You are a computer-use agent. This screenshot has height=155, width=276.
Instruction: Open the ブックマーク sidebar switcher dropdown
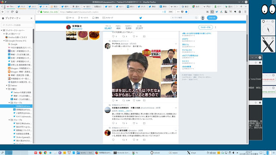[x=11, y=18]
